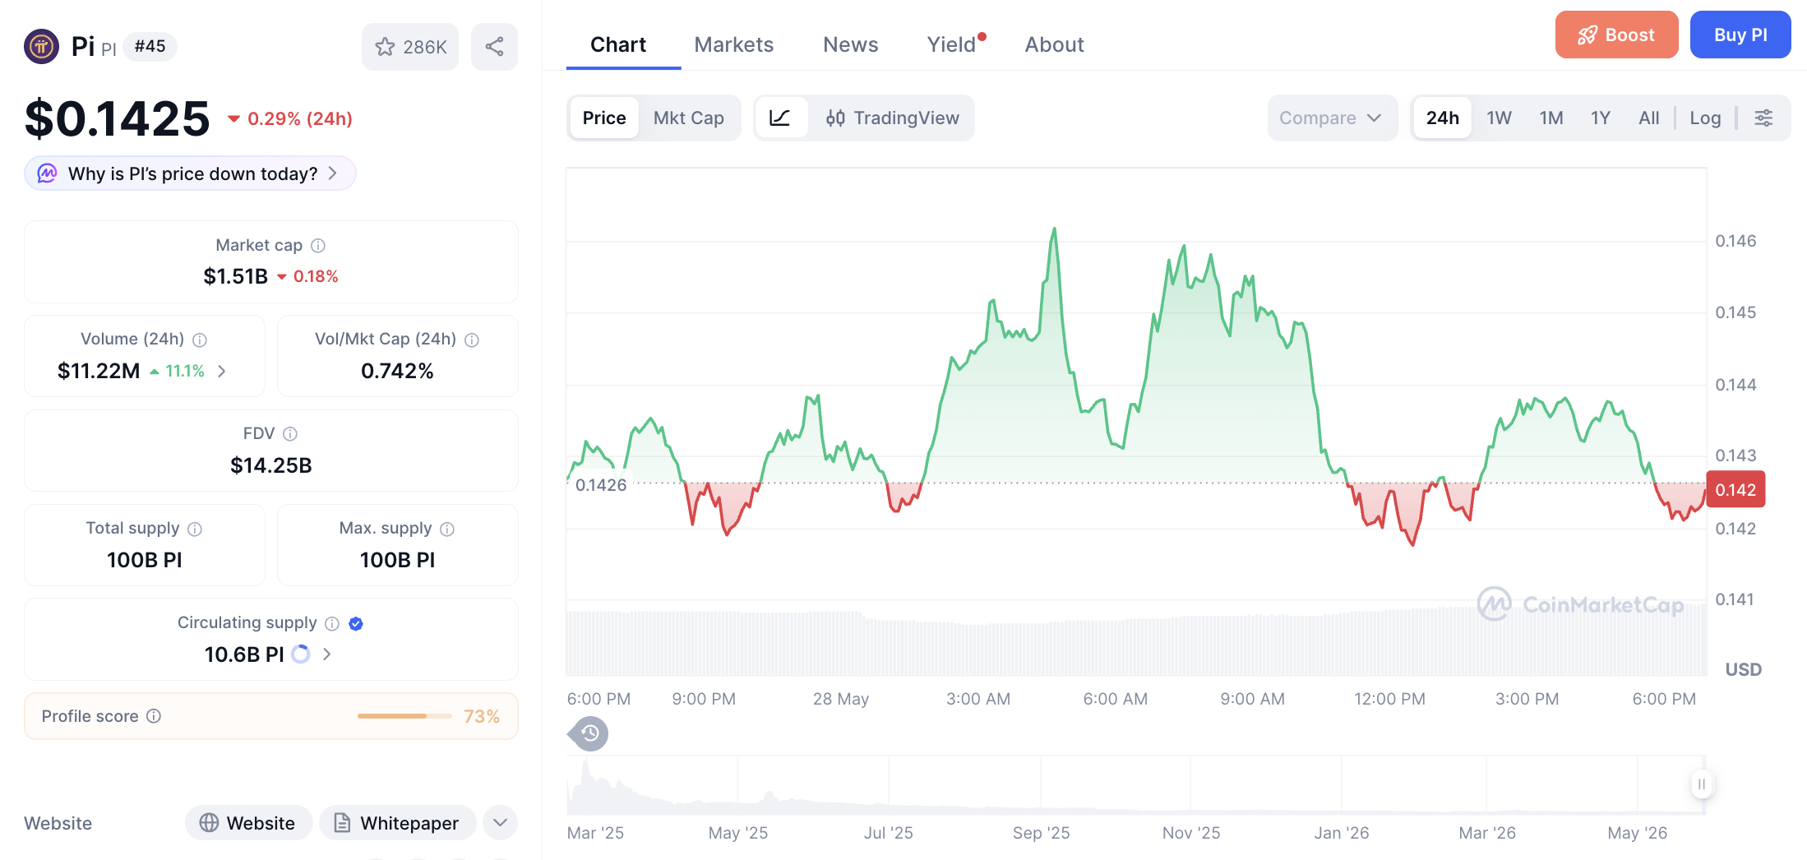The height and width of the screenshot is (860, 1807).
Task: Click the circulating supply progress ring
Action: 301,654
